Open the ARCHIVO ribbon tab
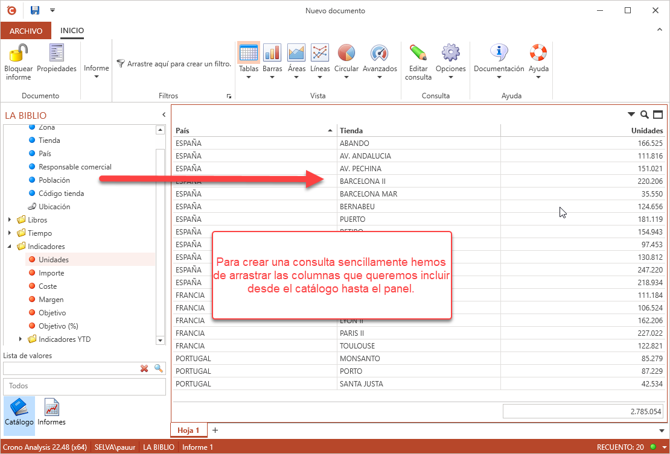Screen dimensions: 670x454 pyautogui.click(x=26, y=31)
